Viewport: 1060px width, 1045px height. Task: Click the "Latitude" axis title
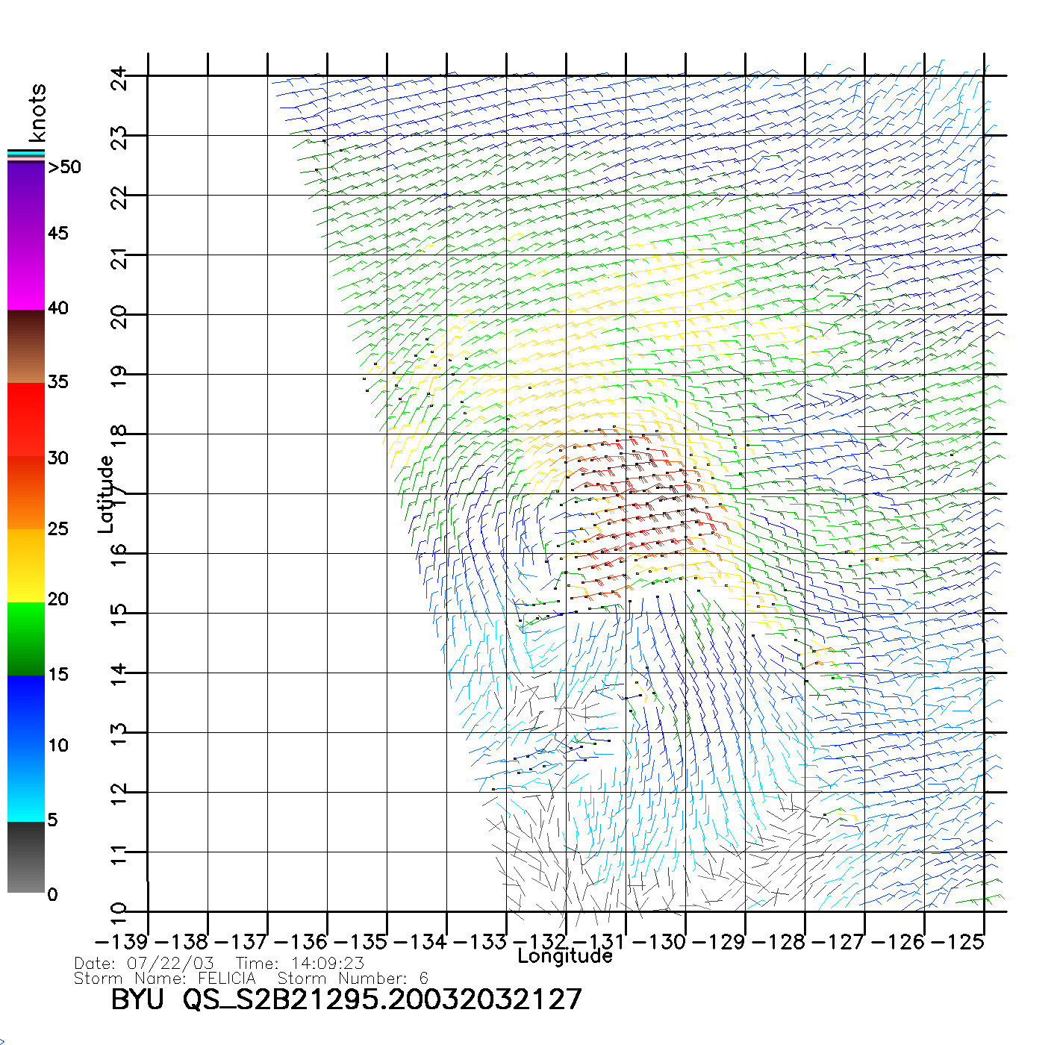click(105, 494)
